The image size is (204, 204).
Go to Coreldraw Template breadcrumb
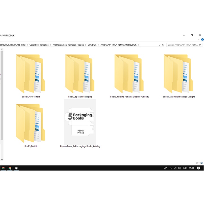click(39, 45)
